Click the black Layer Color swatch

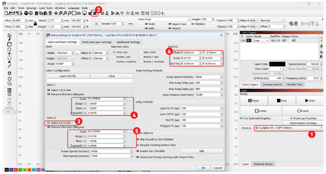coord(277,64)
